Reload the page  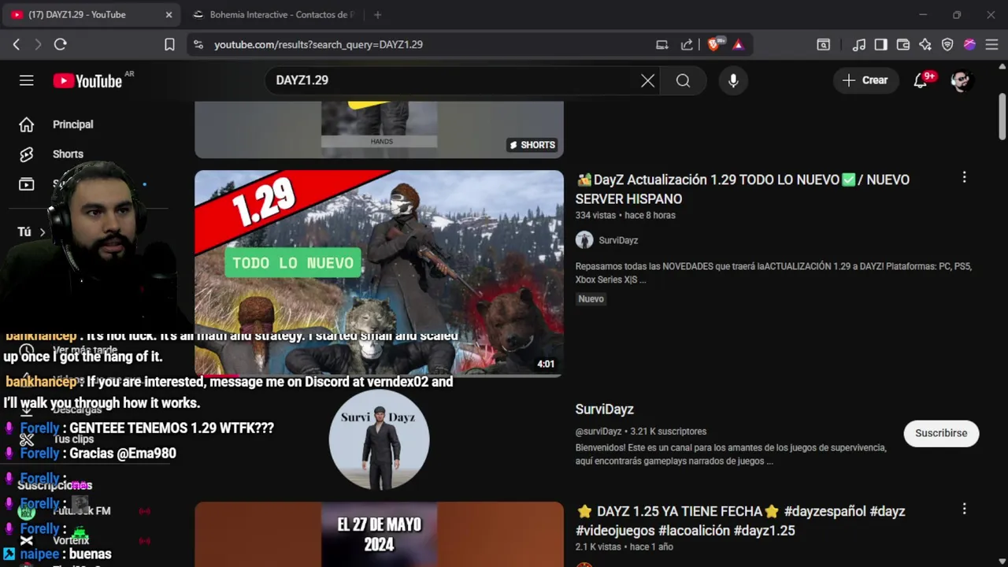tap(60, 45)
